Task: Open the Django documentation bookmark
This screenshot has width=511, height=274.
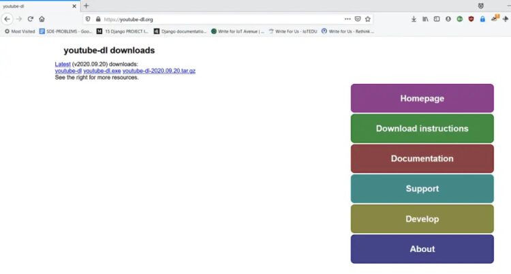Action: point(180,31)
